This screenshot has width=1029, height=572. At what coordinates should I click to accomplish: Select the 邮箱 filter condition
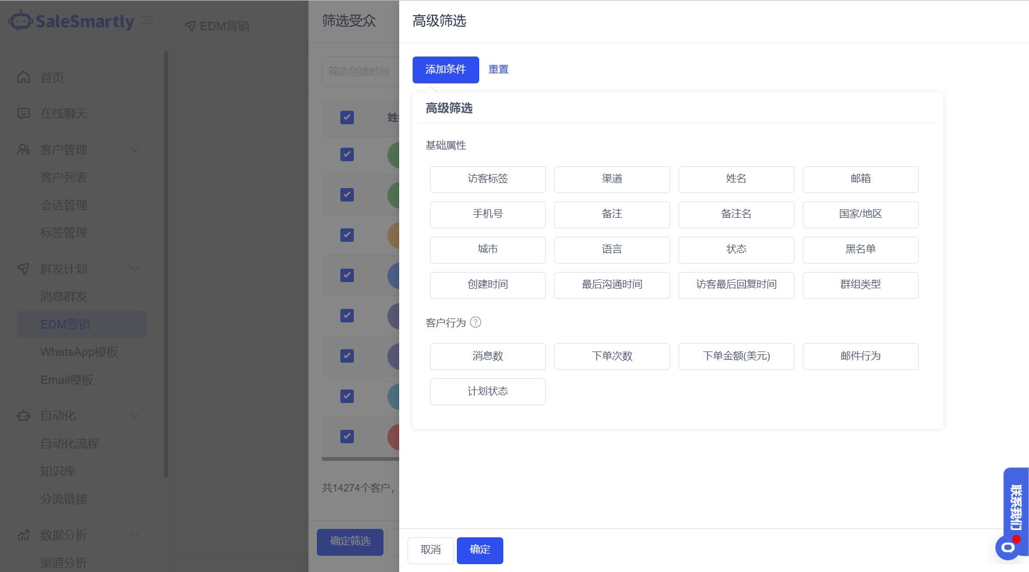tap(860, 179)
